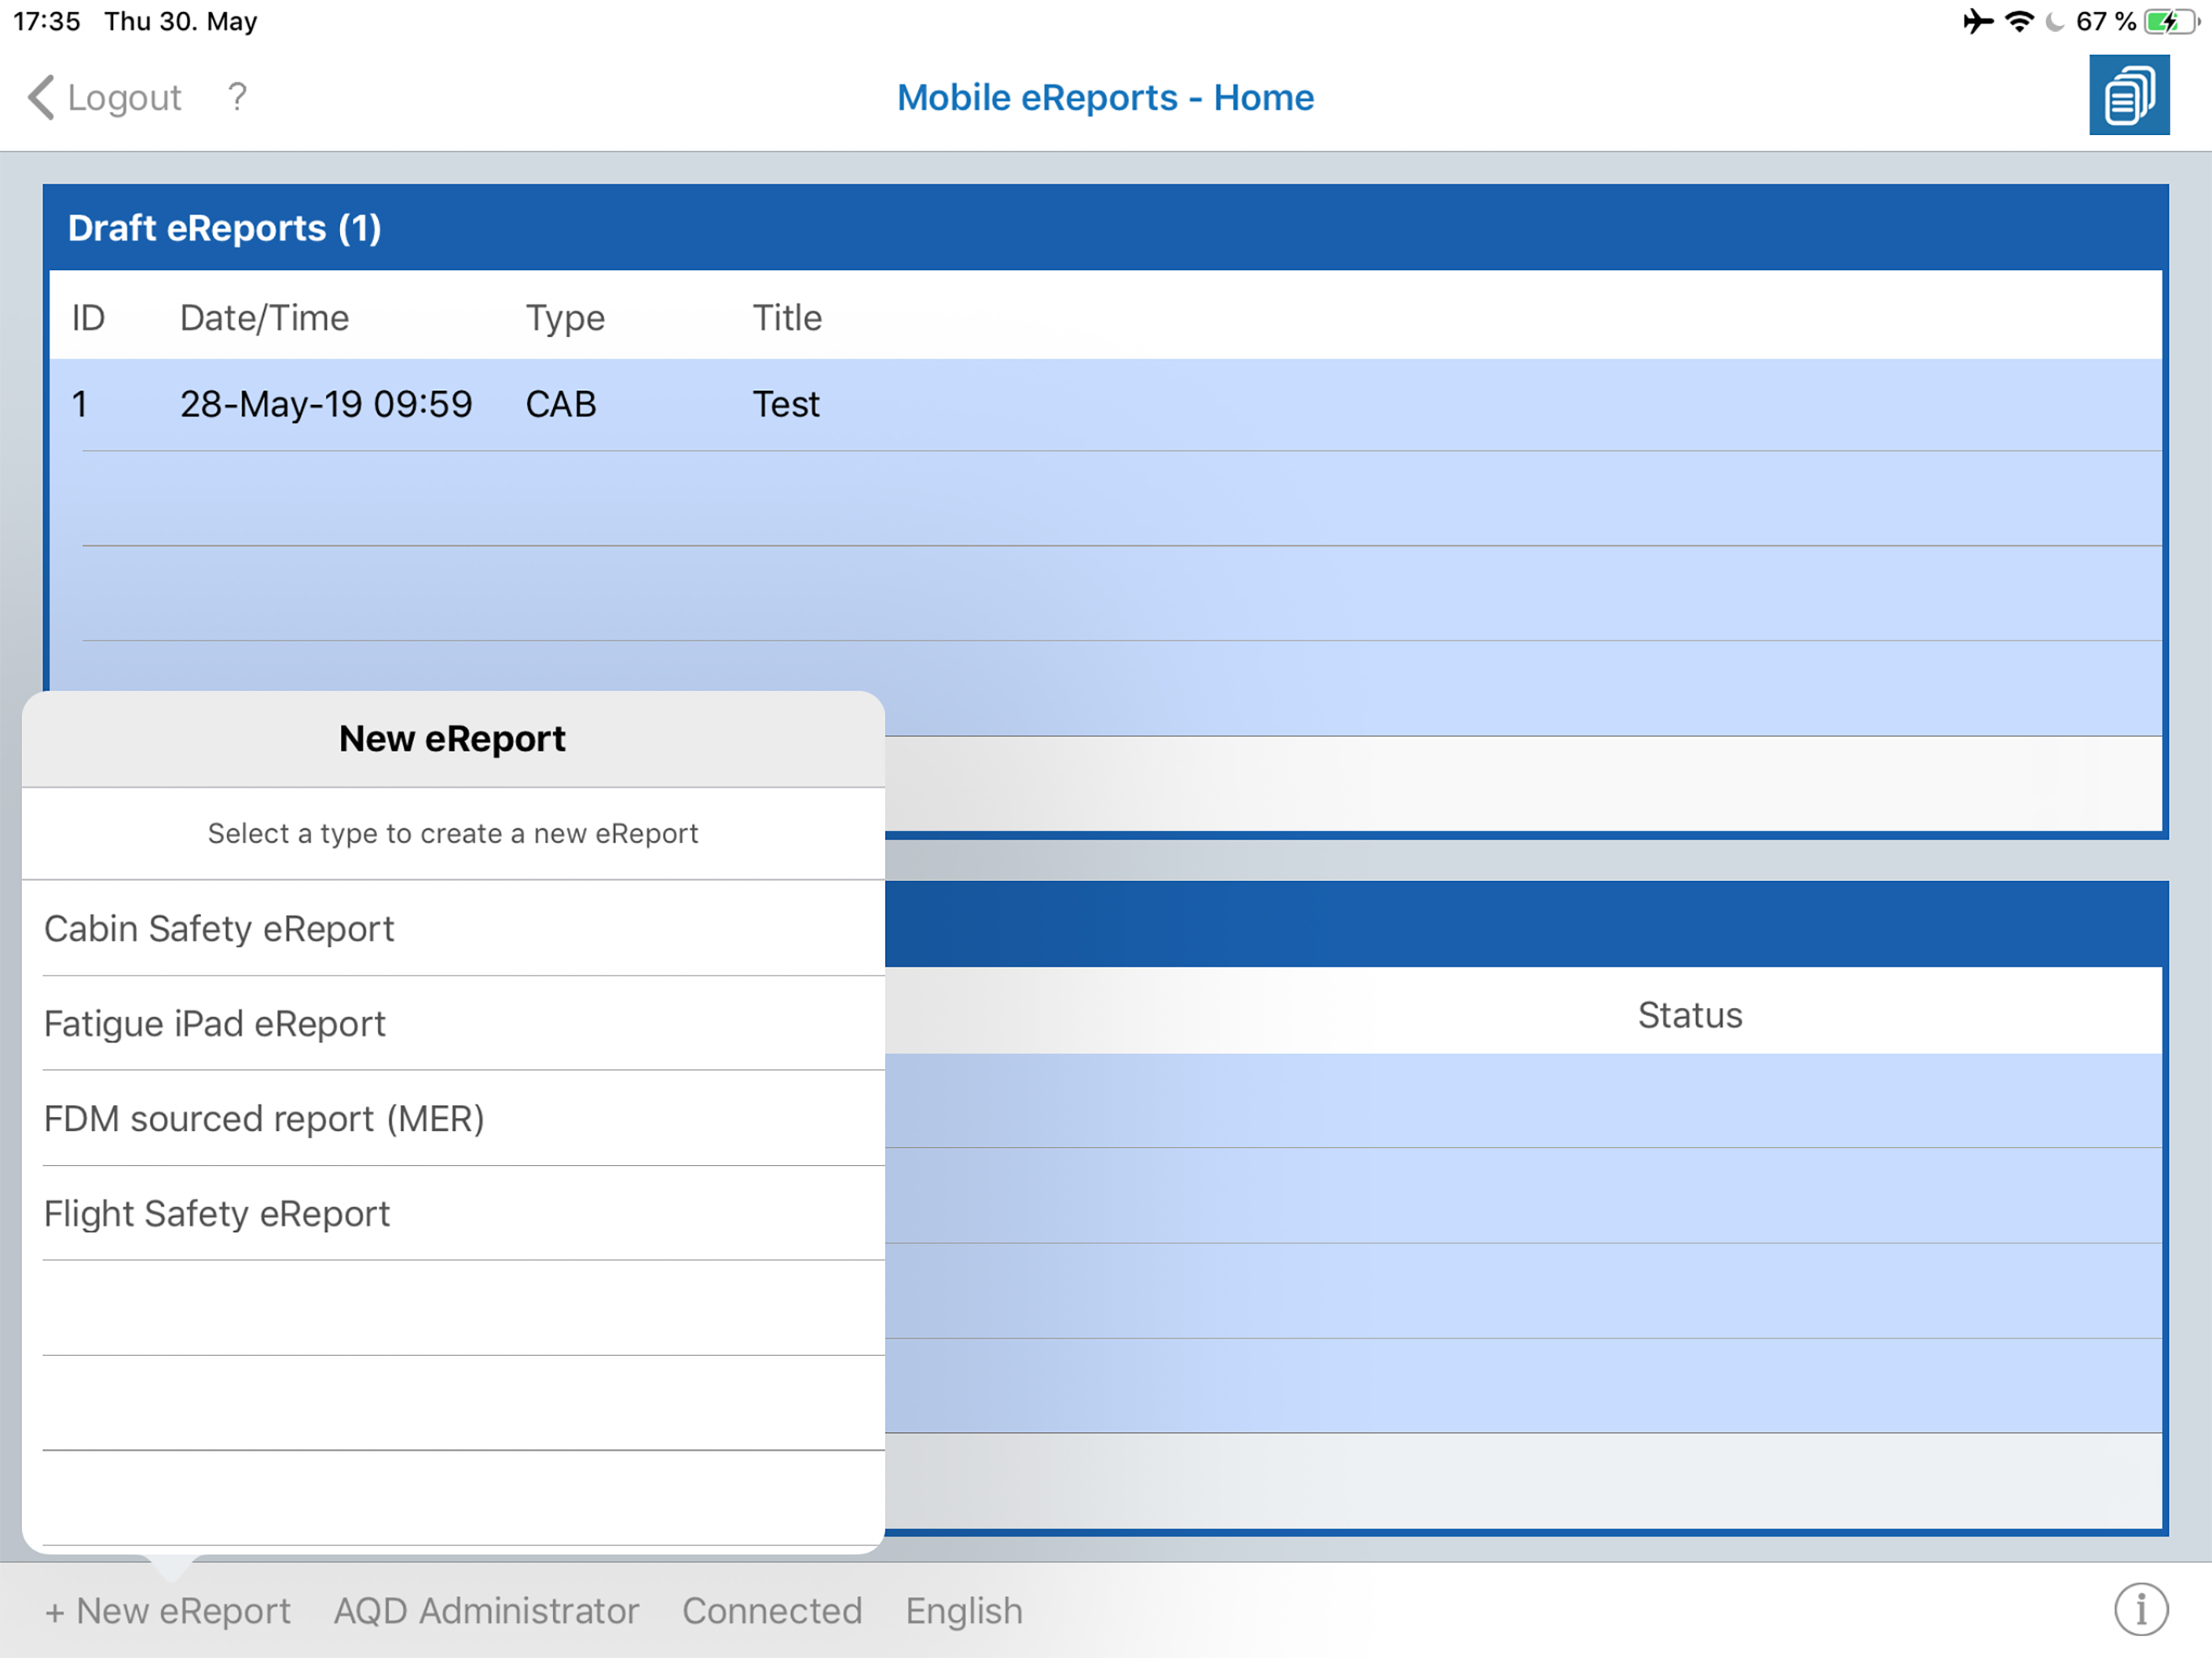Open help with the question mark icon
The image size is (2212, 1658).
237,97
